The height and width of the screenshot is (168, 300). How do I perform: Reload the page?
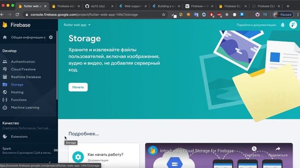pyautogui.click(x=17, y=14)
